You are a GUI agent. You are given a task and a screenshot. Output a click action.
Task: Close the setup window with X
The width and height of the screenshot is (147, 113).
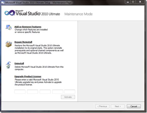pos(140,2)
